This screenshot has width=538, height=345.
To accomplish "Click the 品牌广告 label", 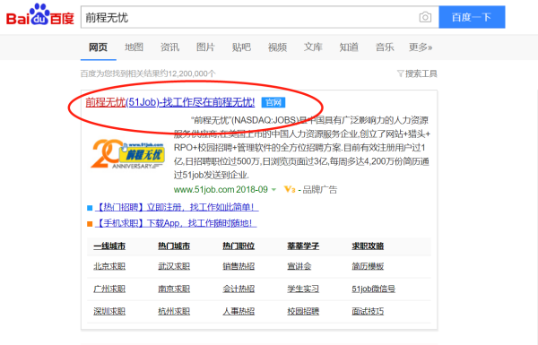I will 320,190.
